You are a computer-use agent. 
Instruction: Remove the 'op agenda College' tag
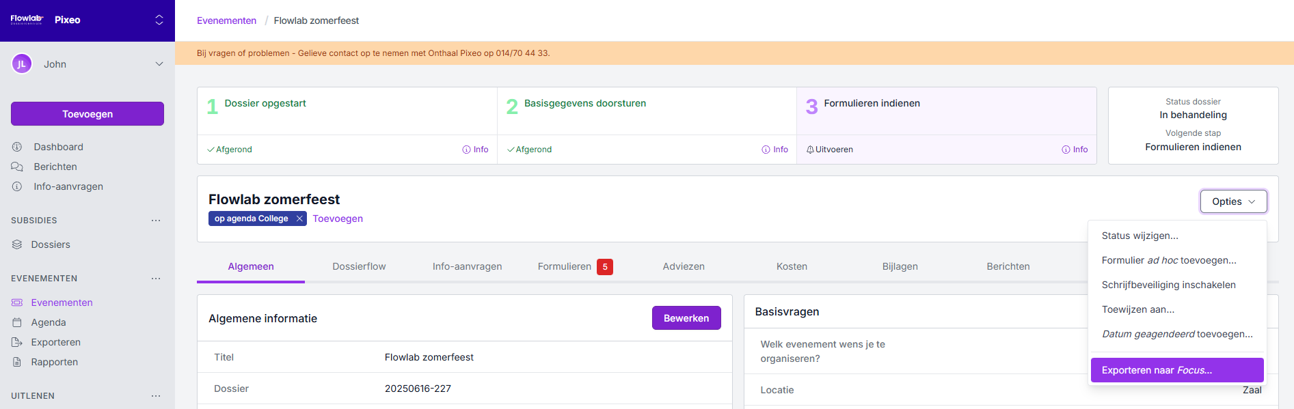pyautogui.click(x=299, y=218)
